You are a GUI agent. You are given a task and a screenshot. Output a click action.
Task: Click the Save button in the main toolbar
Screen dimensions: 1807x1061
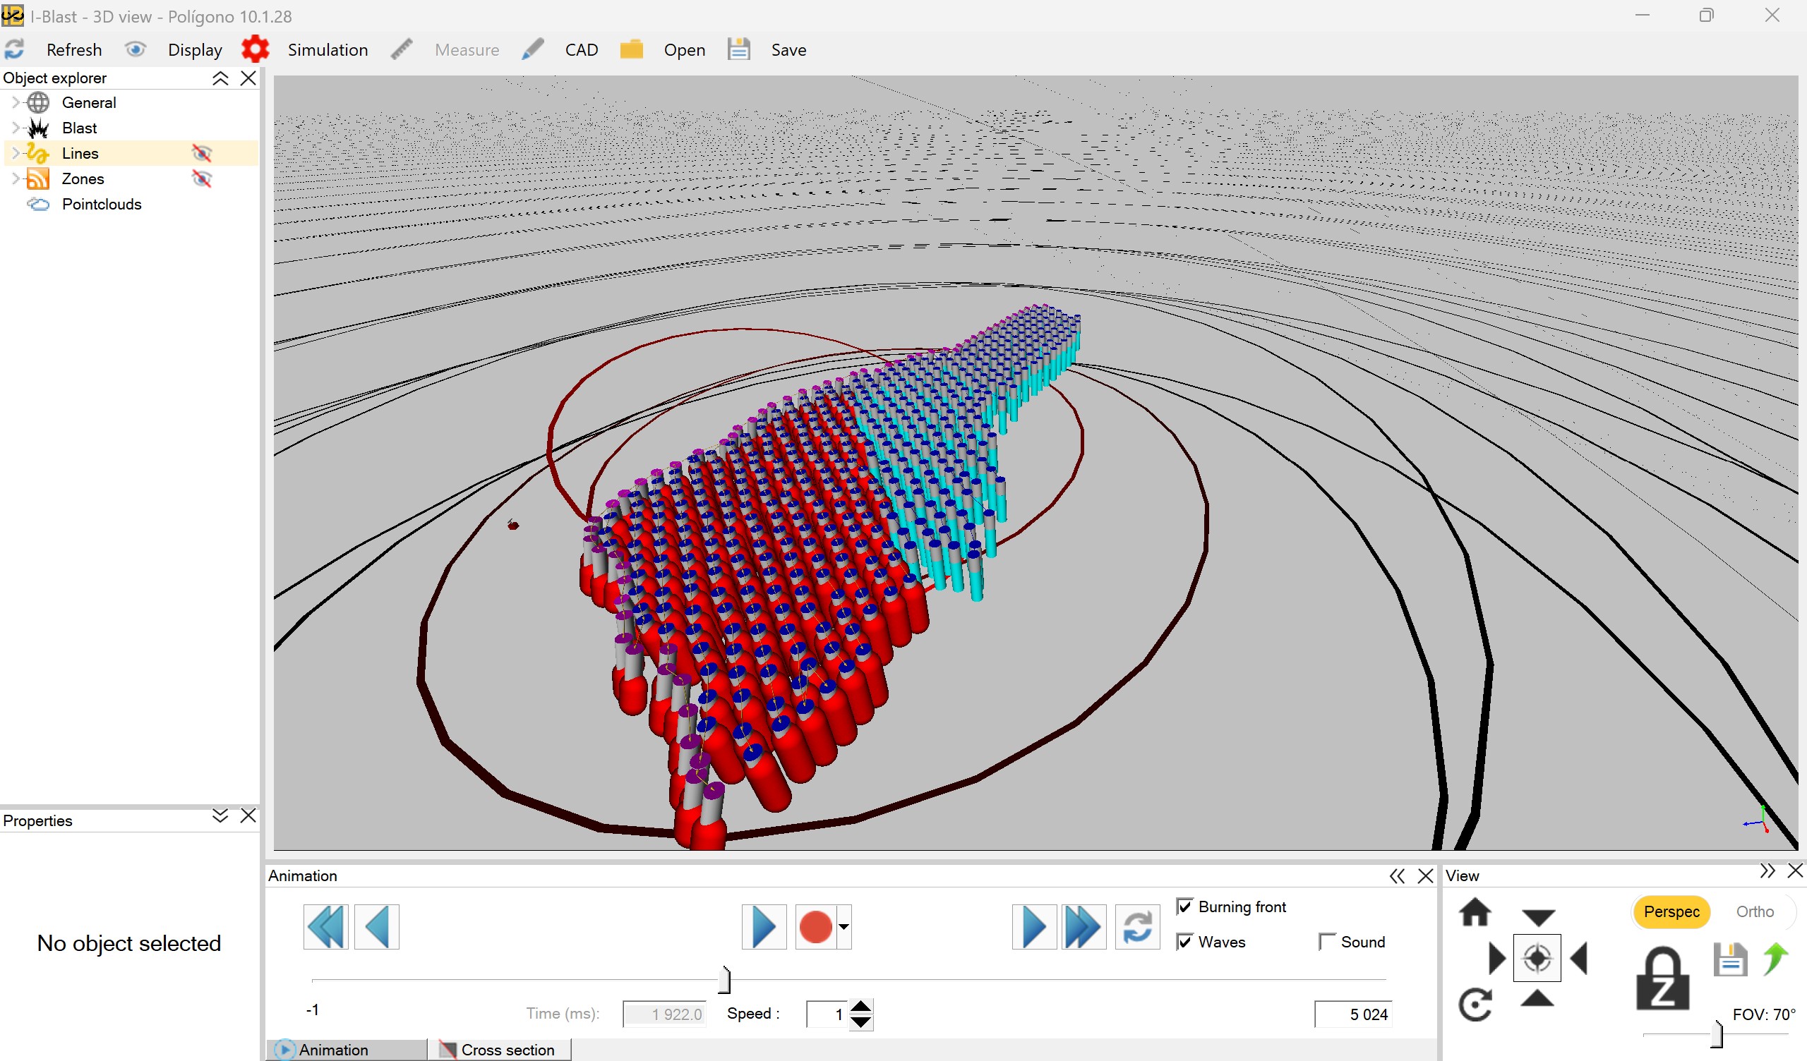(x=788, y=49)
